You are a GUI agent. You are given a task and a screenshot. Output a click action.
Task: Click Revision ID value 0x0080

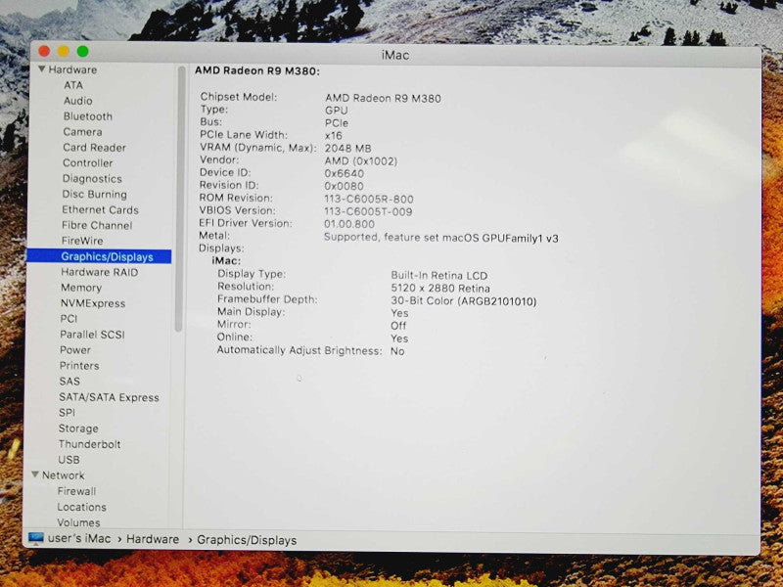pos(344,186)
